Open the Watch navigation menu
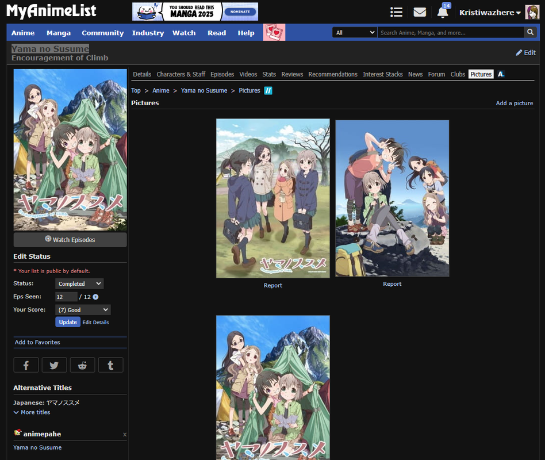 184,33
